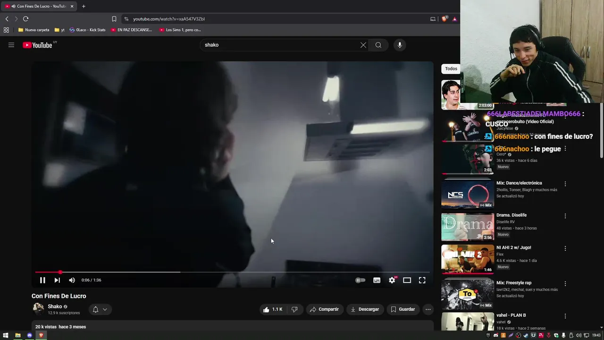
Task: Start voice search with microphone
Action: coord(400,45)
